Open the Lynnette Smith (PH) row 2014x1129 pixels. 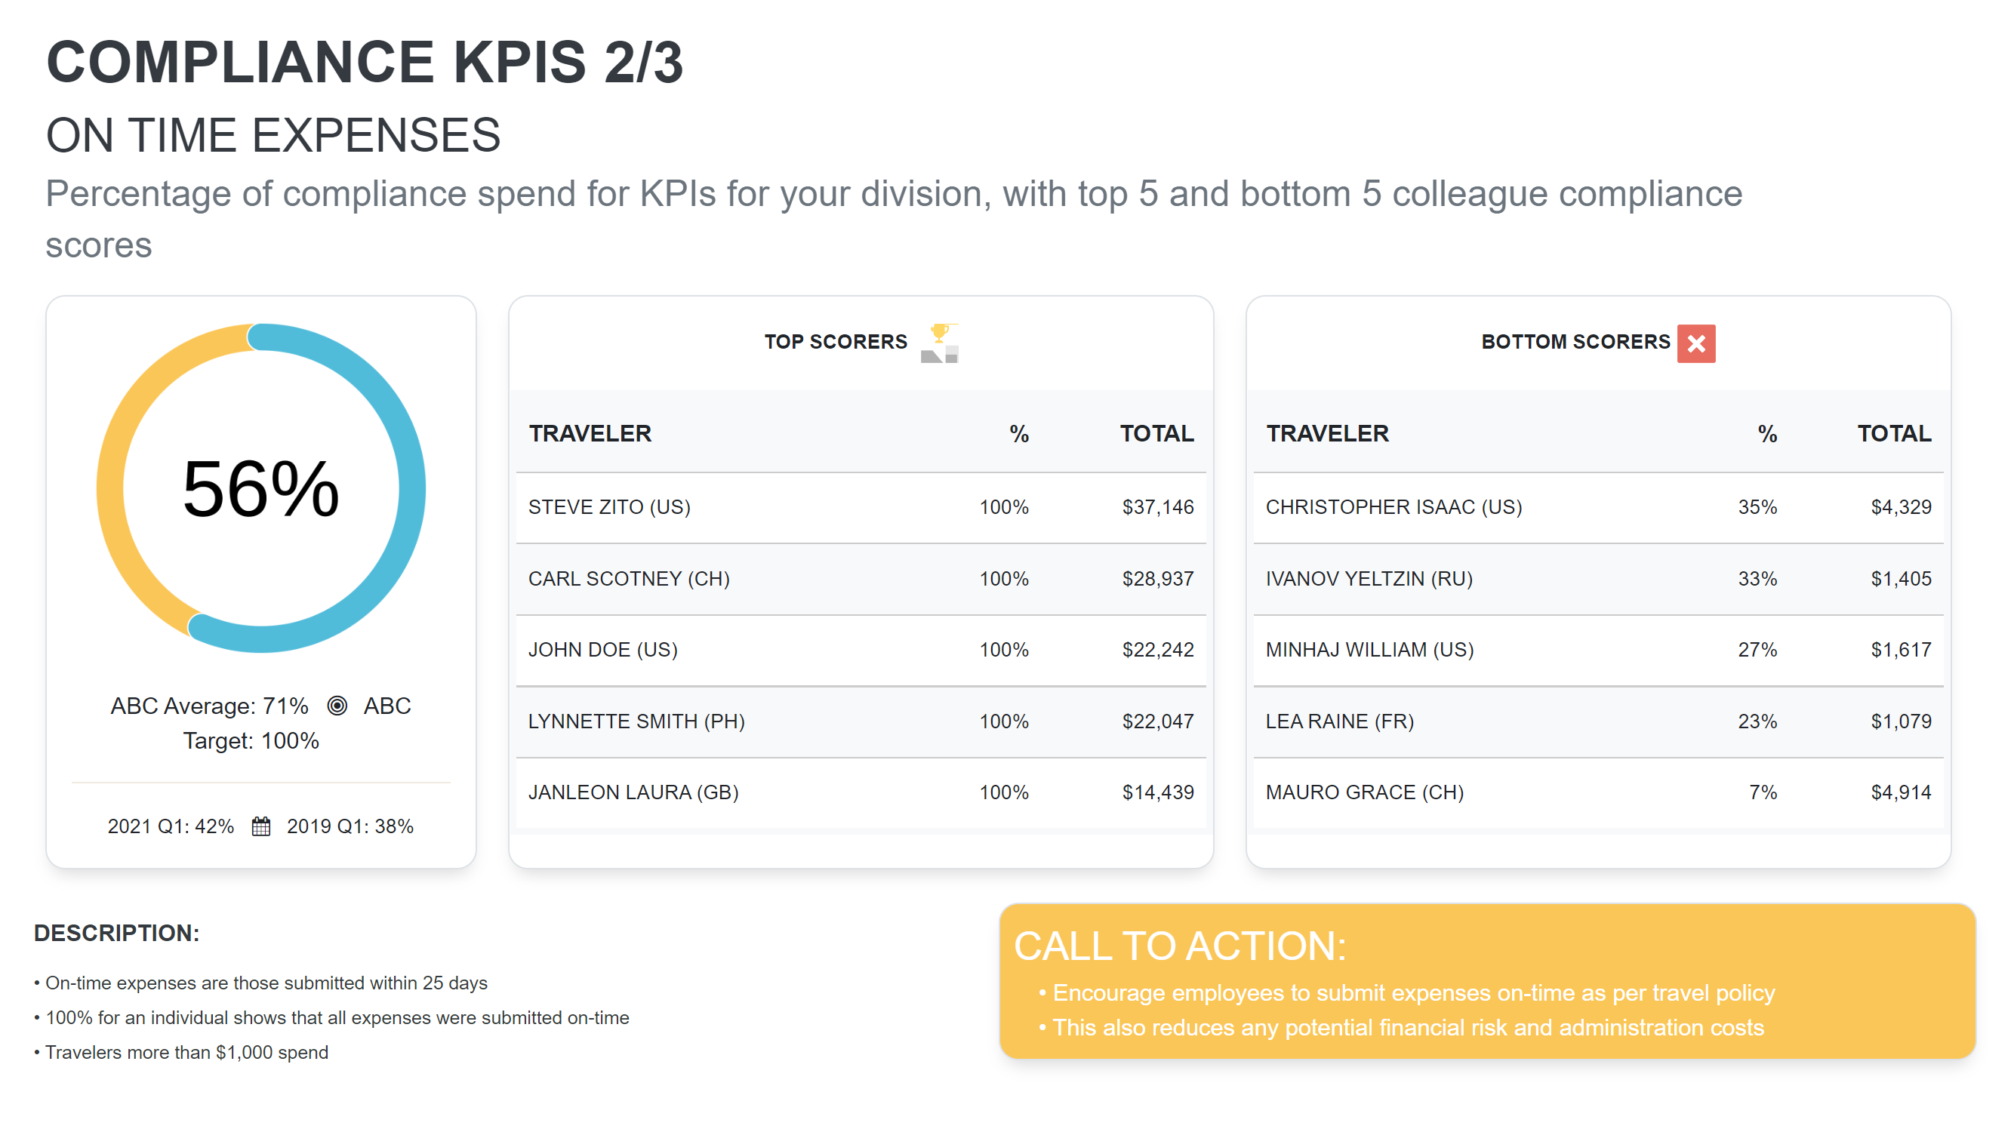click(x=861, y=721)
